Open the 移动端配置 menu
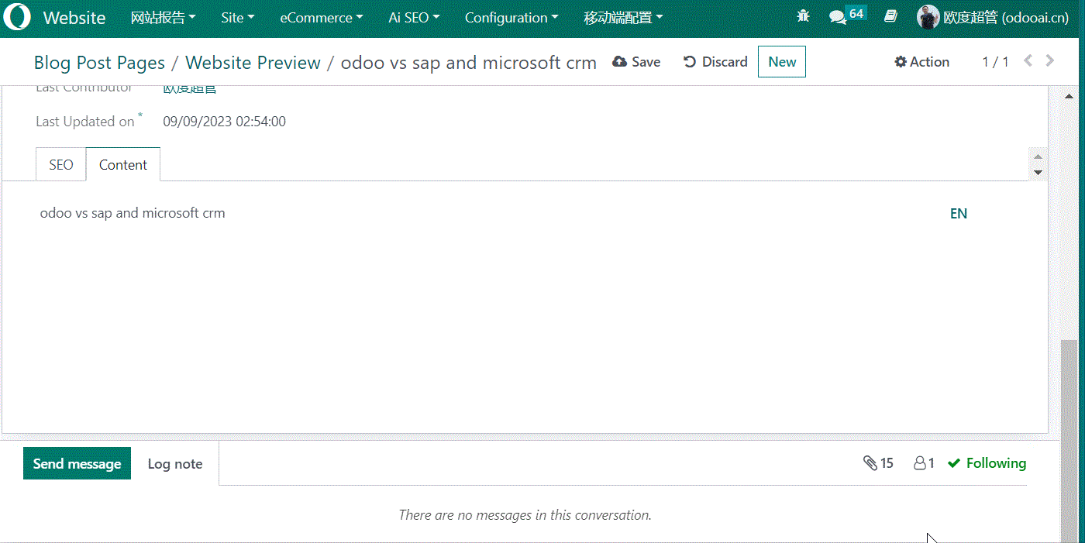The width and height of the screenshot is (1085, 543). [x=623, y=18]
